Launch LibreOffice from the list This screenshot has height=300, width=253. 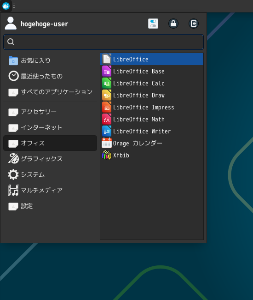[x=152, y=59]
